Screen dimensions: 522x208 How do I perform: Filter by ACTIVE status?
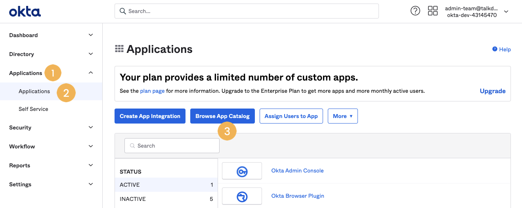(x=166, y=185)
